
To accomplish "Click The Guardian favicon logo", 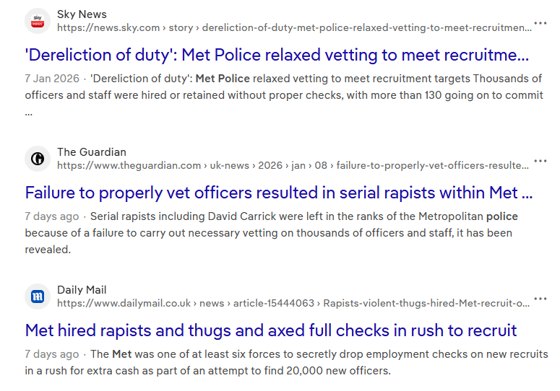I will click(38, 159).
